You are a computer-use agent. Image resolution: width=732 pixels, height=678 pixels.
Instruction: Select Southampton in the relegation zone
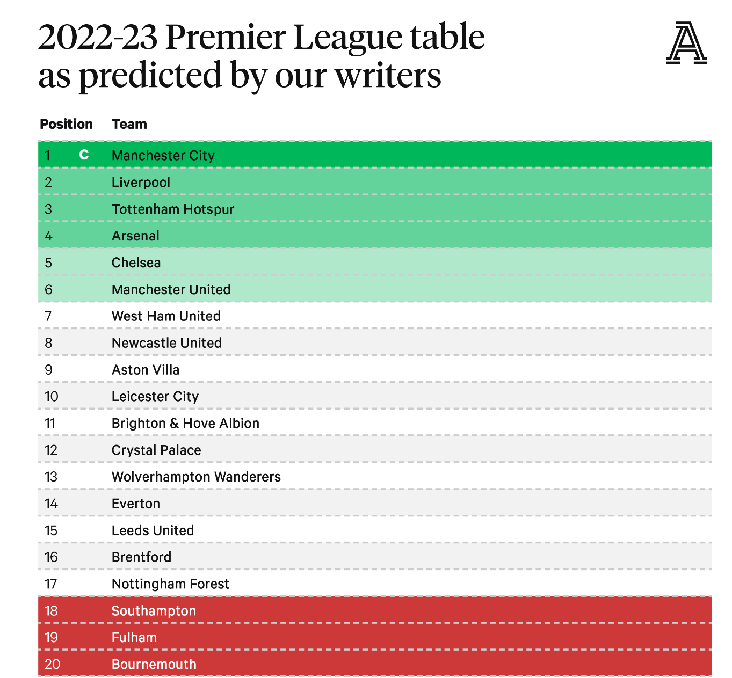[154, 611]
